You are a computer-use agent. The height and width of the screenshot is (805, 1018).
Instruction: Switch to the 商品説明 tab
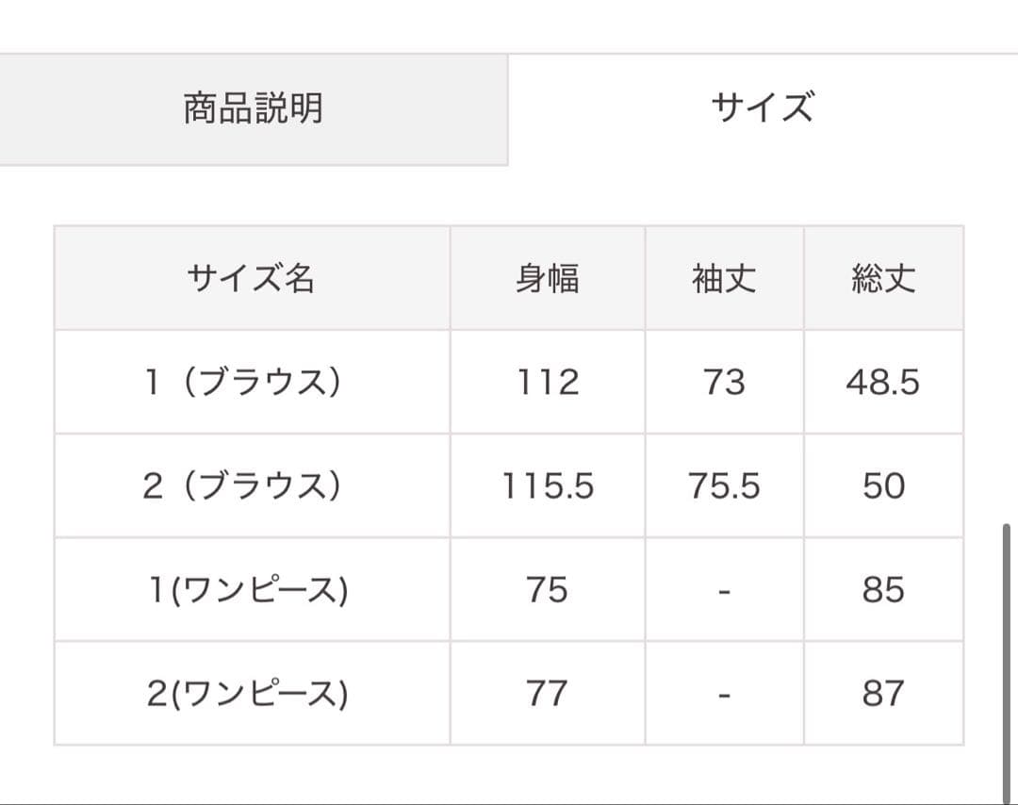[x=253, y=108]
